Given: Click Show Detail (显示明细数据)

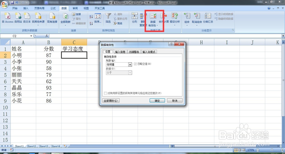Looking at the screenshot, I should tap(224, 14).
